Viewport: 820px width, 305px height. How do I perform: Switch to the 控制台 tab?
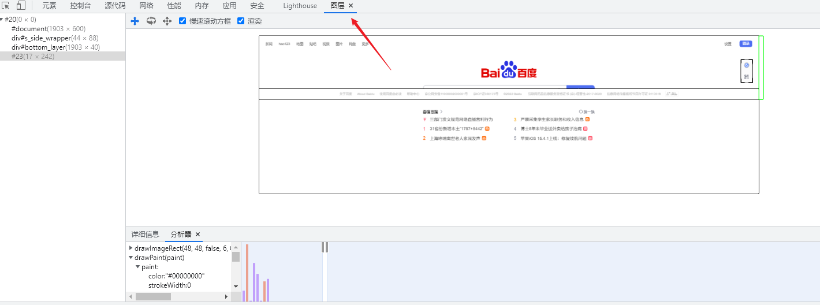tap(80, 6)
